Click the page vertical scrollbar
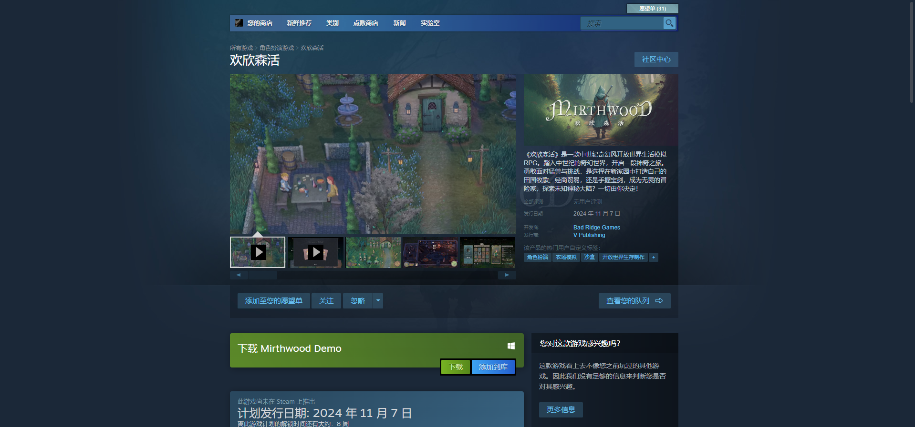 (912, 52)
